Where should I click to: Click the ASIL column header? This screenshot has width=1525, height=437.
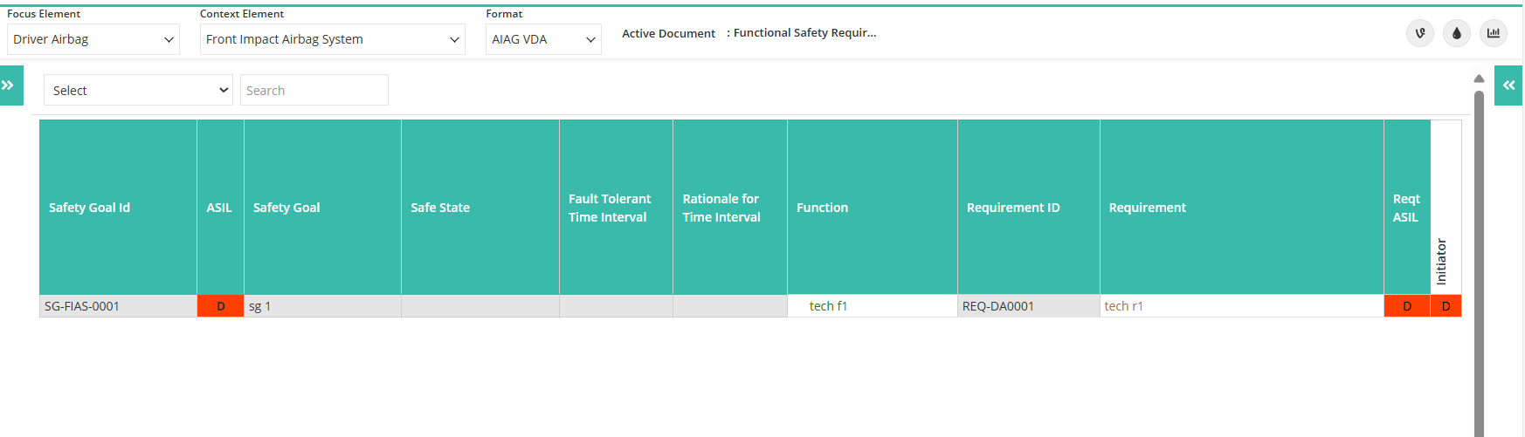[x=220, y=208]
